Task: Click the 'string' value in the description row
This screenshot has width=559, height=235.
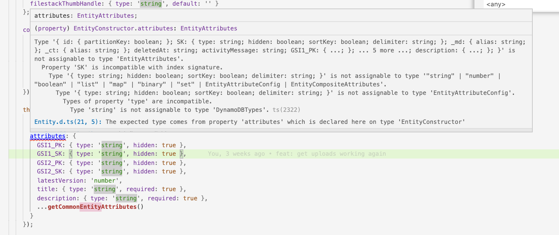Action: pos(126,198)
